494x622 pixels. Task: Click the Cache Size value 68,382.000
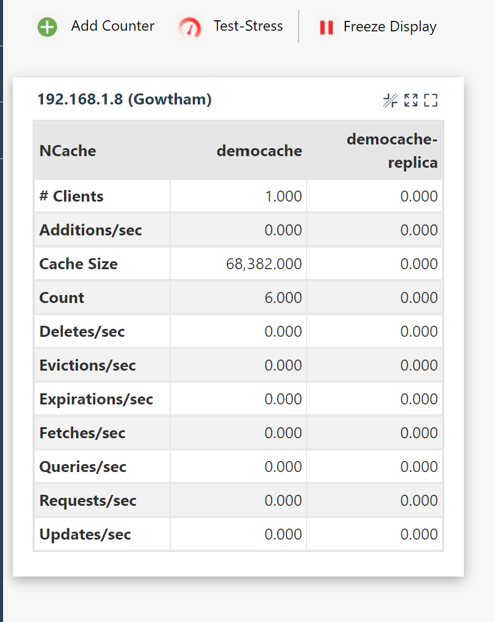point(264,264)
